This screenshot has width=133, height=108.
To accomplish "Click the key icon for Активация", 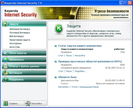I will pyautogui.click(x=5, y=73).
